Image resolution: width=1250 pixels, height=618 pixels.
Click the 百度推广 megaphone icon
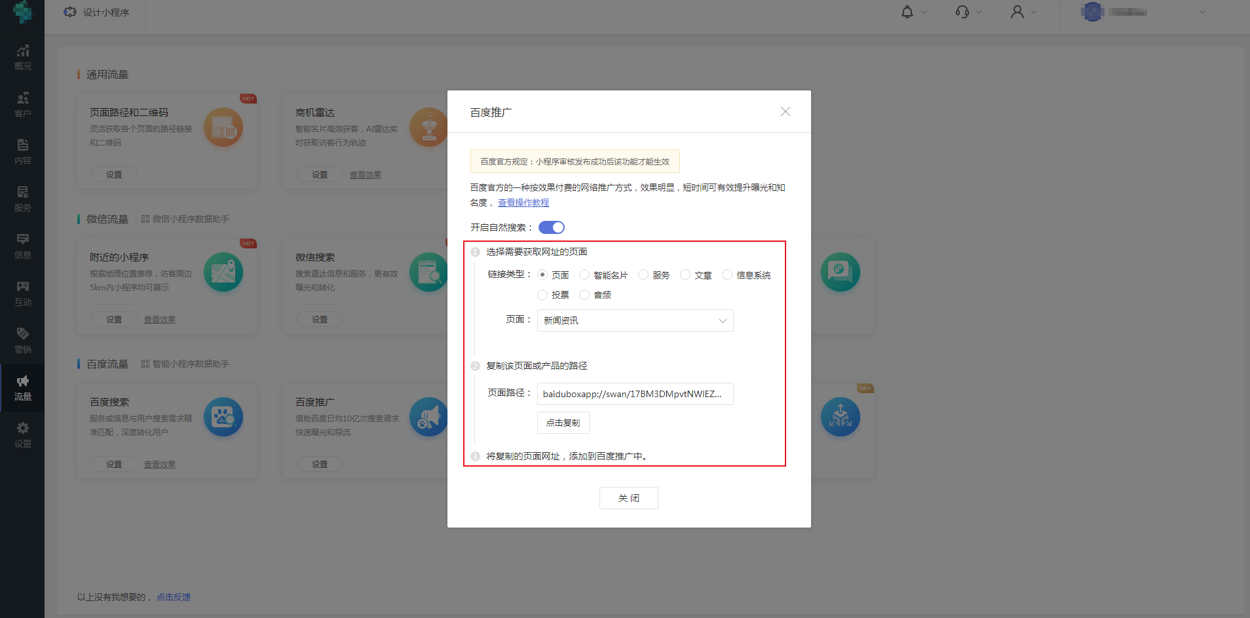(x=428, y=417)
